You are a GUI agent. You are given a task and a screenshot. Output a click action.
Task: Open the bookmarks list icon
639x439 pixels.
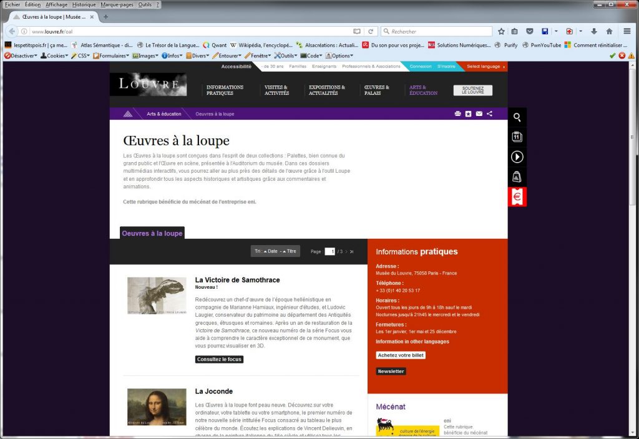(515, 31)
